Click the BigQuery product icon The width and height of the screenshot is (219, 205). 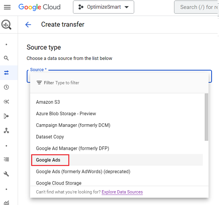pyautogui.click(x=6, y=25)
